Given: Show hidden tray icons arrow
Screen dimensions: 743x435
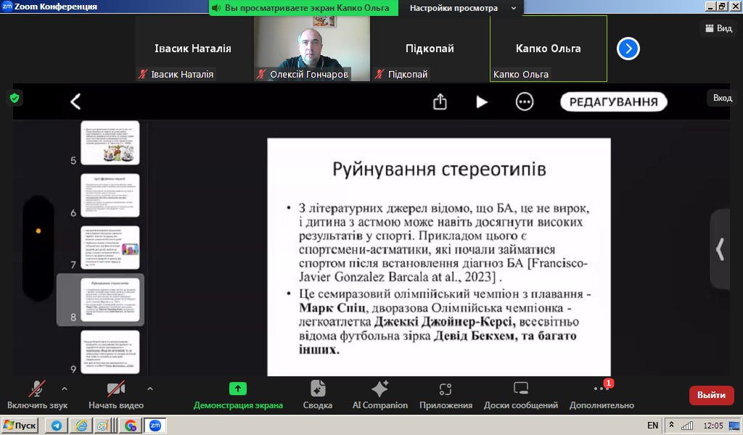Looking at the screenshot, I should 671,425.
